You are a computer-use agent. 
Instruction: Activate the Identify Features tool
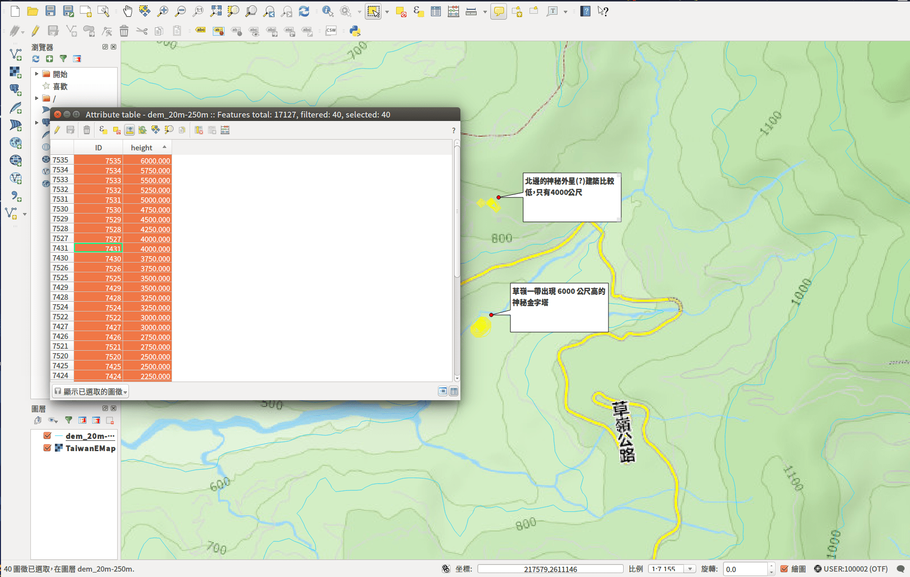click(x=328, y=11)
